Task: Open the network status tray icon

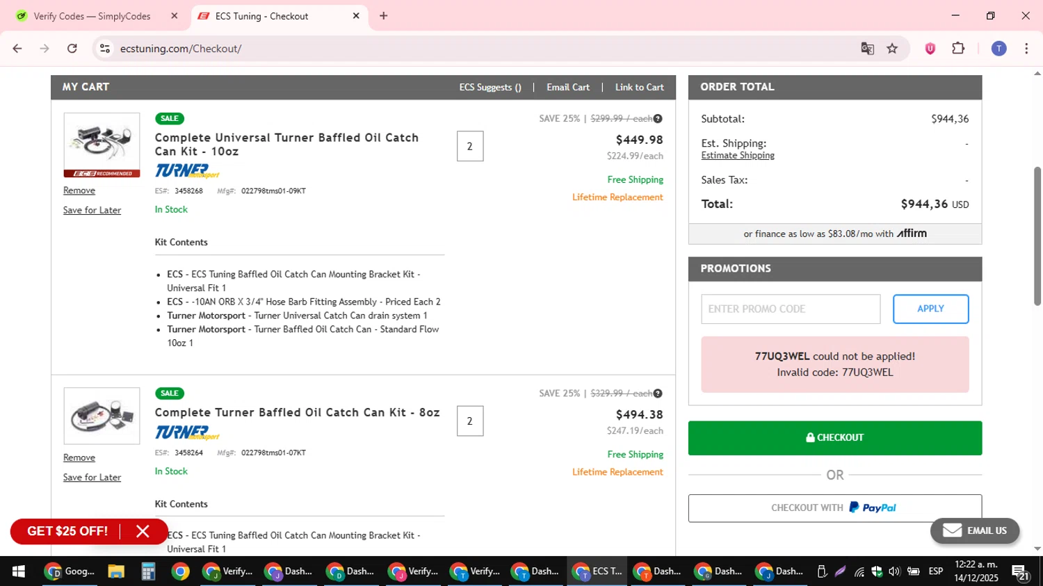Action: [859, 571]
